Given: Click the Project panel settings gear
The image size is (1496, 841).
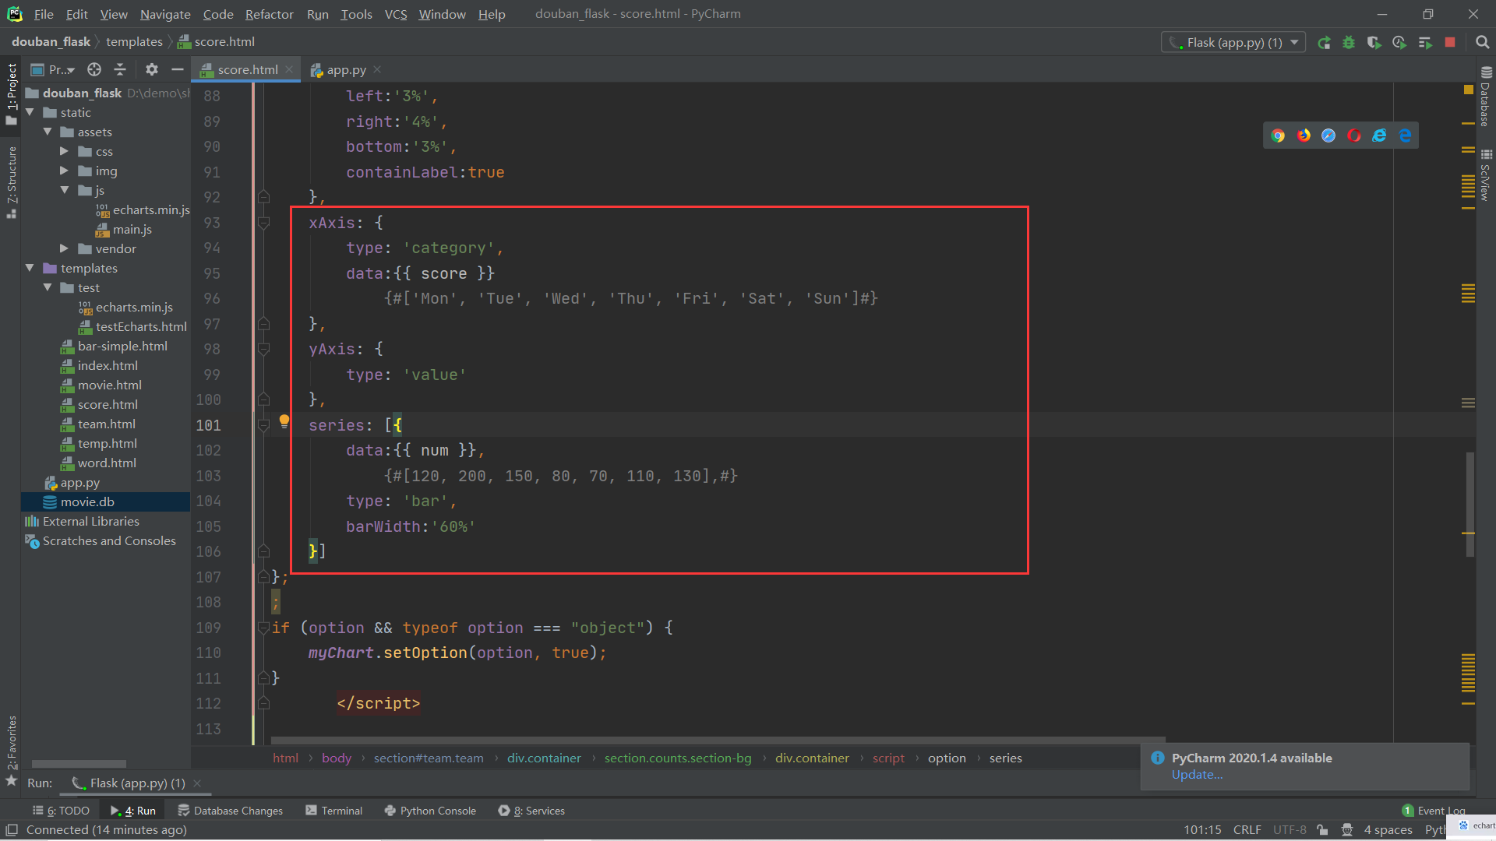Looking at the screenshot, I should [x=152, y=69].
